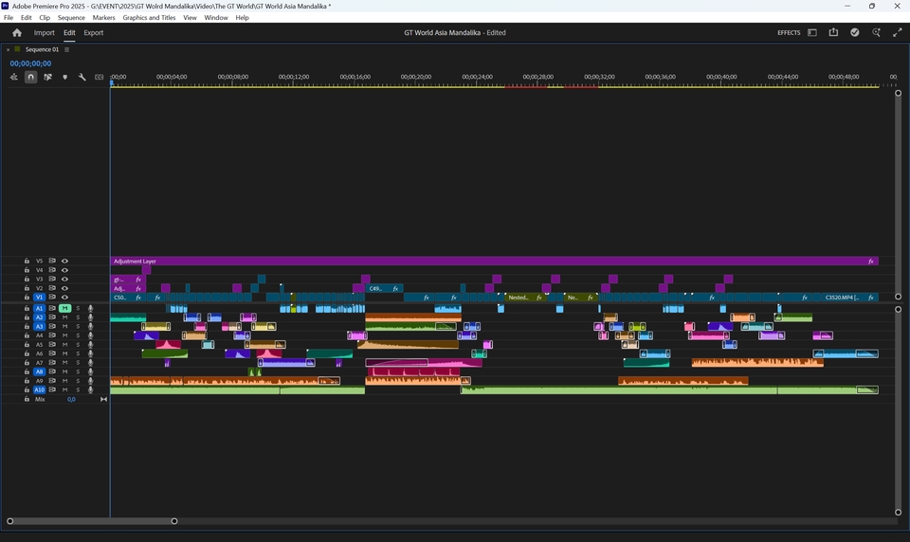
Task: Solo audio track A9
Action: pos(78,381)
